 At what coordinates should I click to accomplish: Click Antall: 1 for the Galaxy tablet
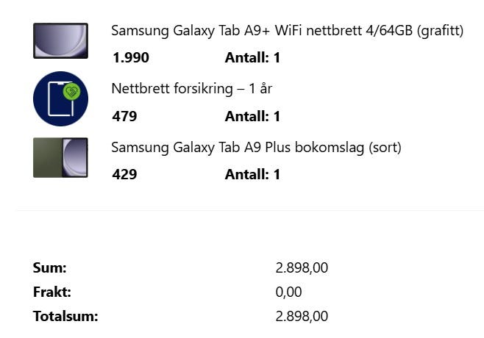pos(252,57)
